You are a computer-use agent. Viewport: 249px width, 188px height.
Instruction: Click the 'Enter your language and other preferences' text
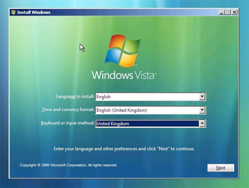(x=124, y=149)
